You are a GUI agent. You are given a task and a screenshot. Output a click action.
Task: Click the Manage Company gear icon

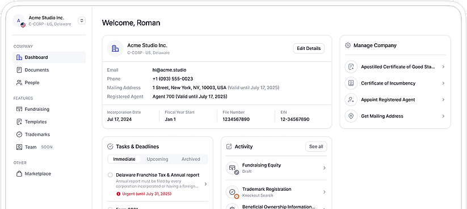click(348, 45)
